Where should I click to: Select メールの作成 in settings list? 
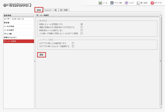[19, 27]
